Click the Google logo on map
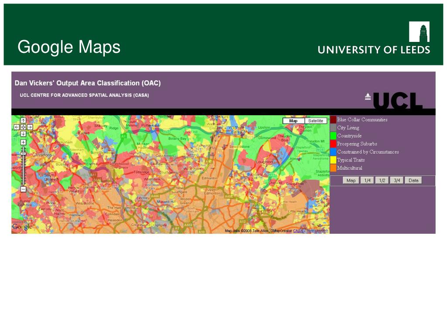447x335 pixels. click(22, 227)
